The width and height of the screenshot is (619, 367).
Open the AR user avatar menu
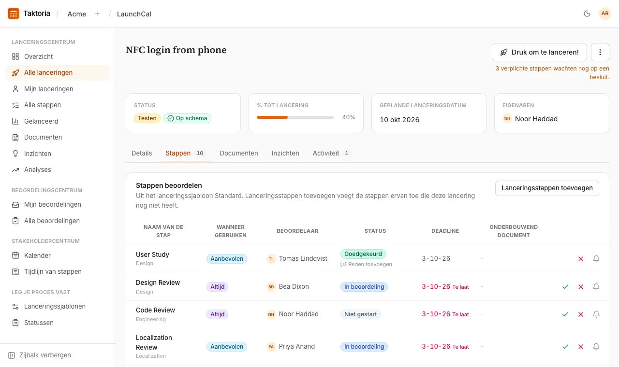click(605, 14)
